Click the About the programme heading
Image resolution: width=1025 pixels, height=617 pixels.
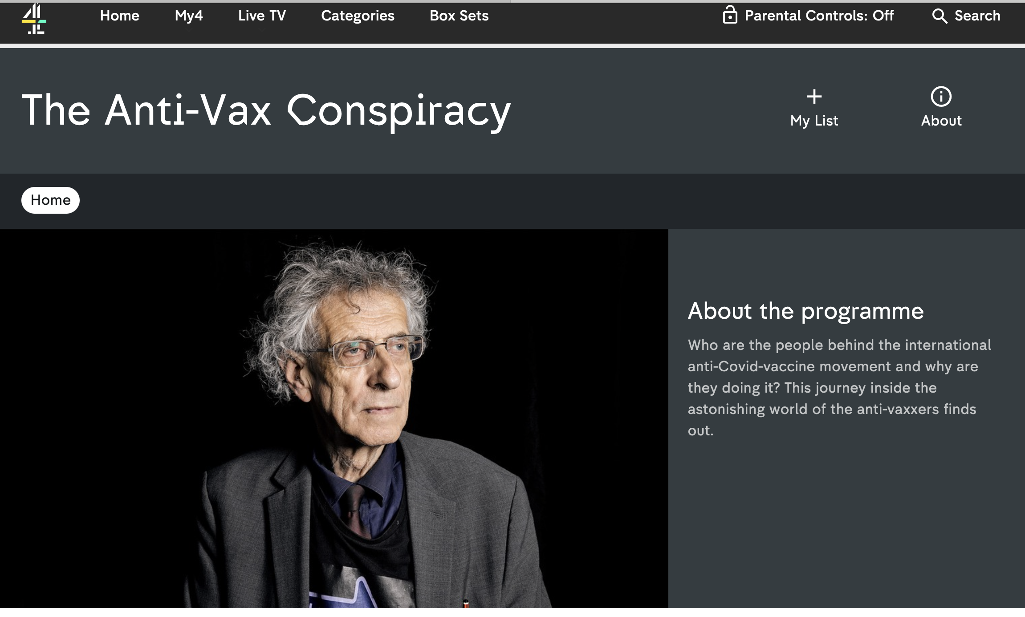[805, 311]
